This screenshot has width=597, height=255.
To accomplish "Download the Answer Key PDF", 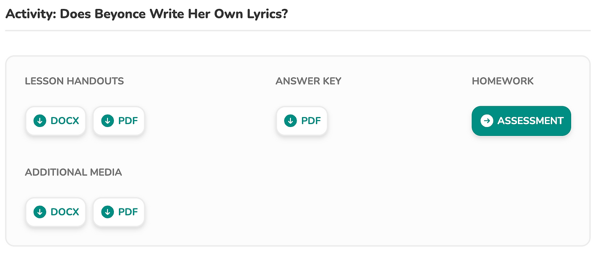I will (301, 121).
